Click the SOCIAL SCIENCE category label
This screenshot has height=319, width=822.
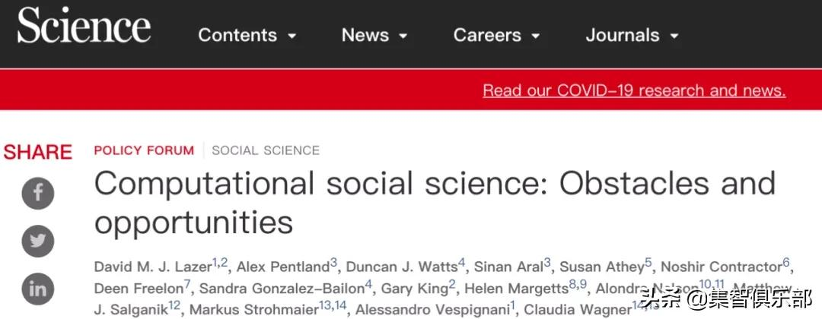[266, 150]
